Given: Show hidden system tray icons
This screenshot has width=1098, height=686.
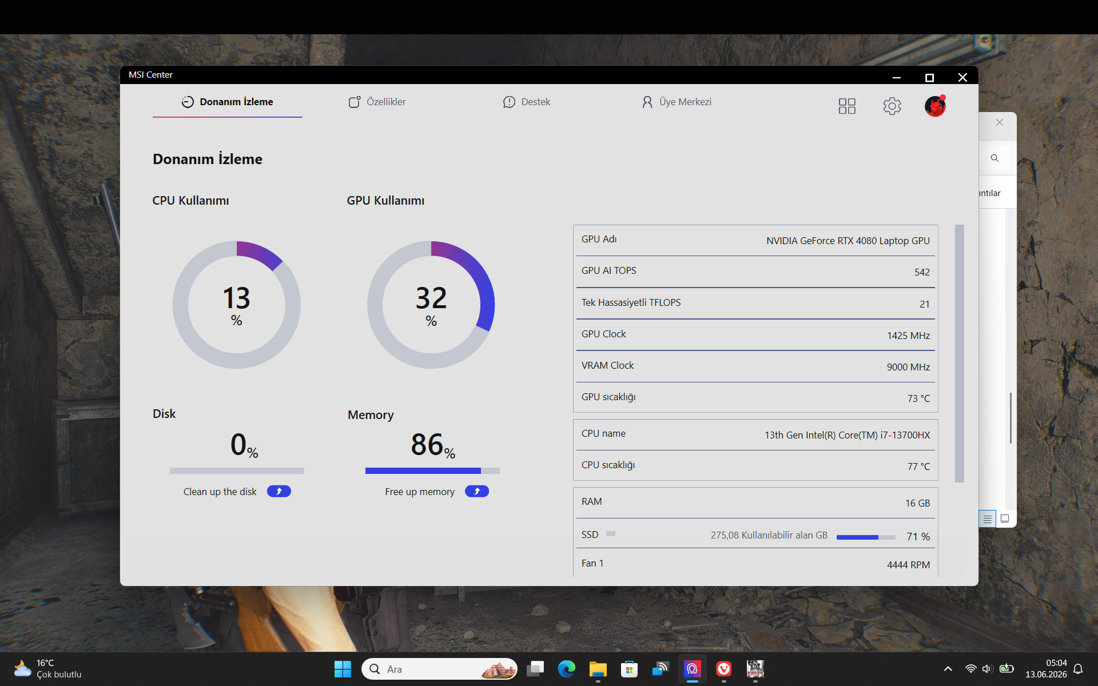Looking at the screenshot, I should (x=948, y=669).
